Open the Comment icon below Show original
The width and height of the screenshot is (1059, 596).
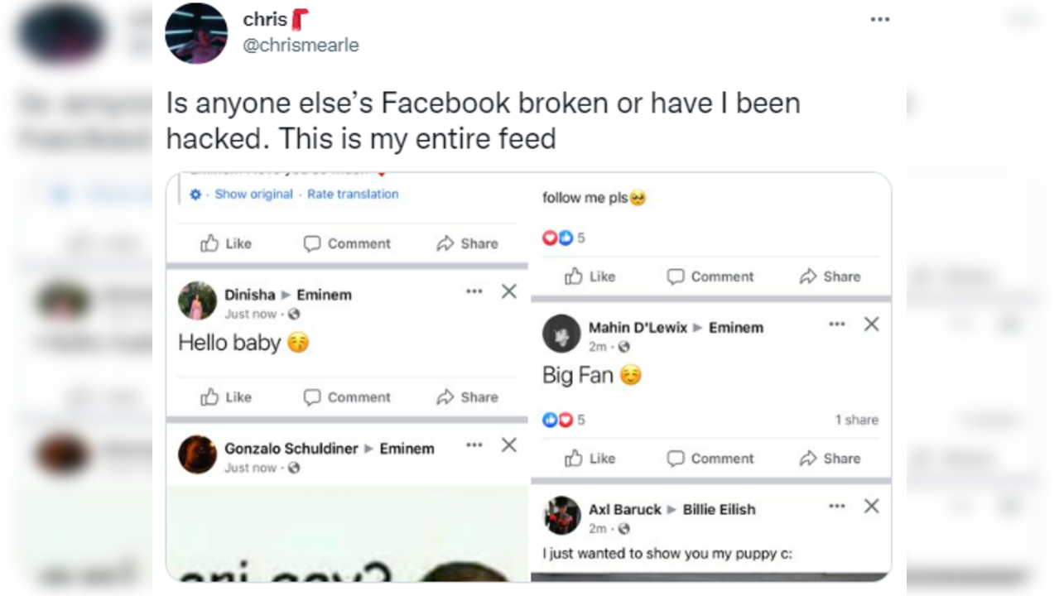[x=347, y=243]
